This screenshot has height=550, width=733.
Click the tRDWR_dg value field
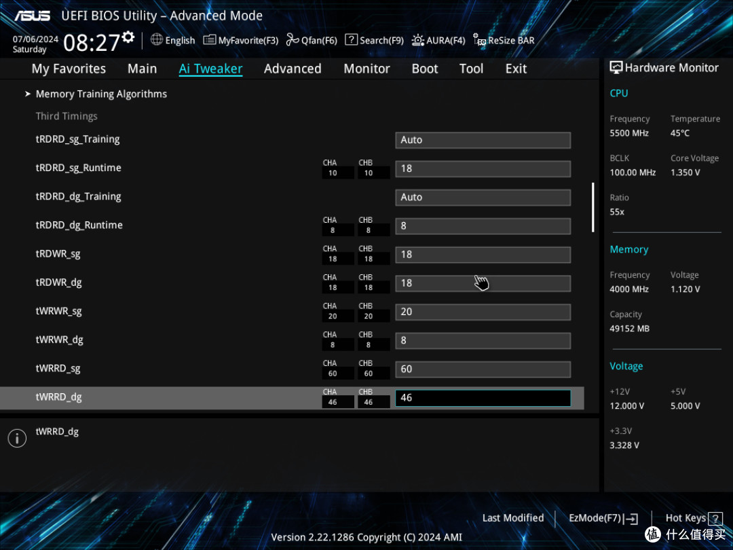483,283
